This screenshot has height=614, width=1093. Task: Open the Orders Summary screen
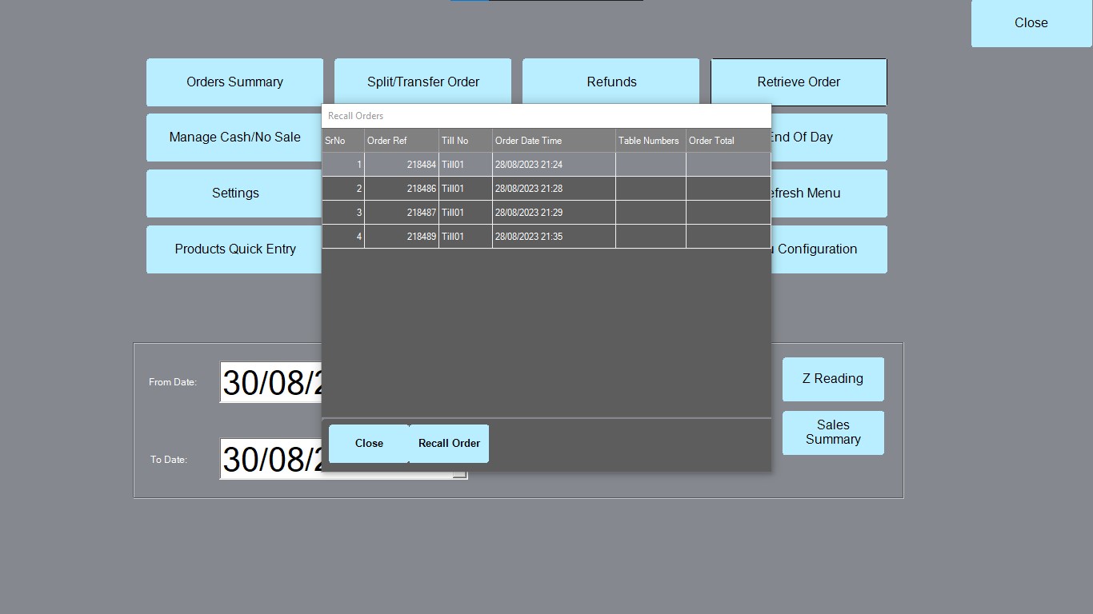(x=234, y=82)
